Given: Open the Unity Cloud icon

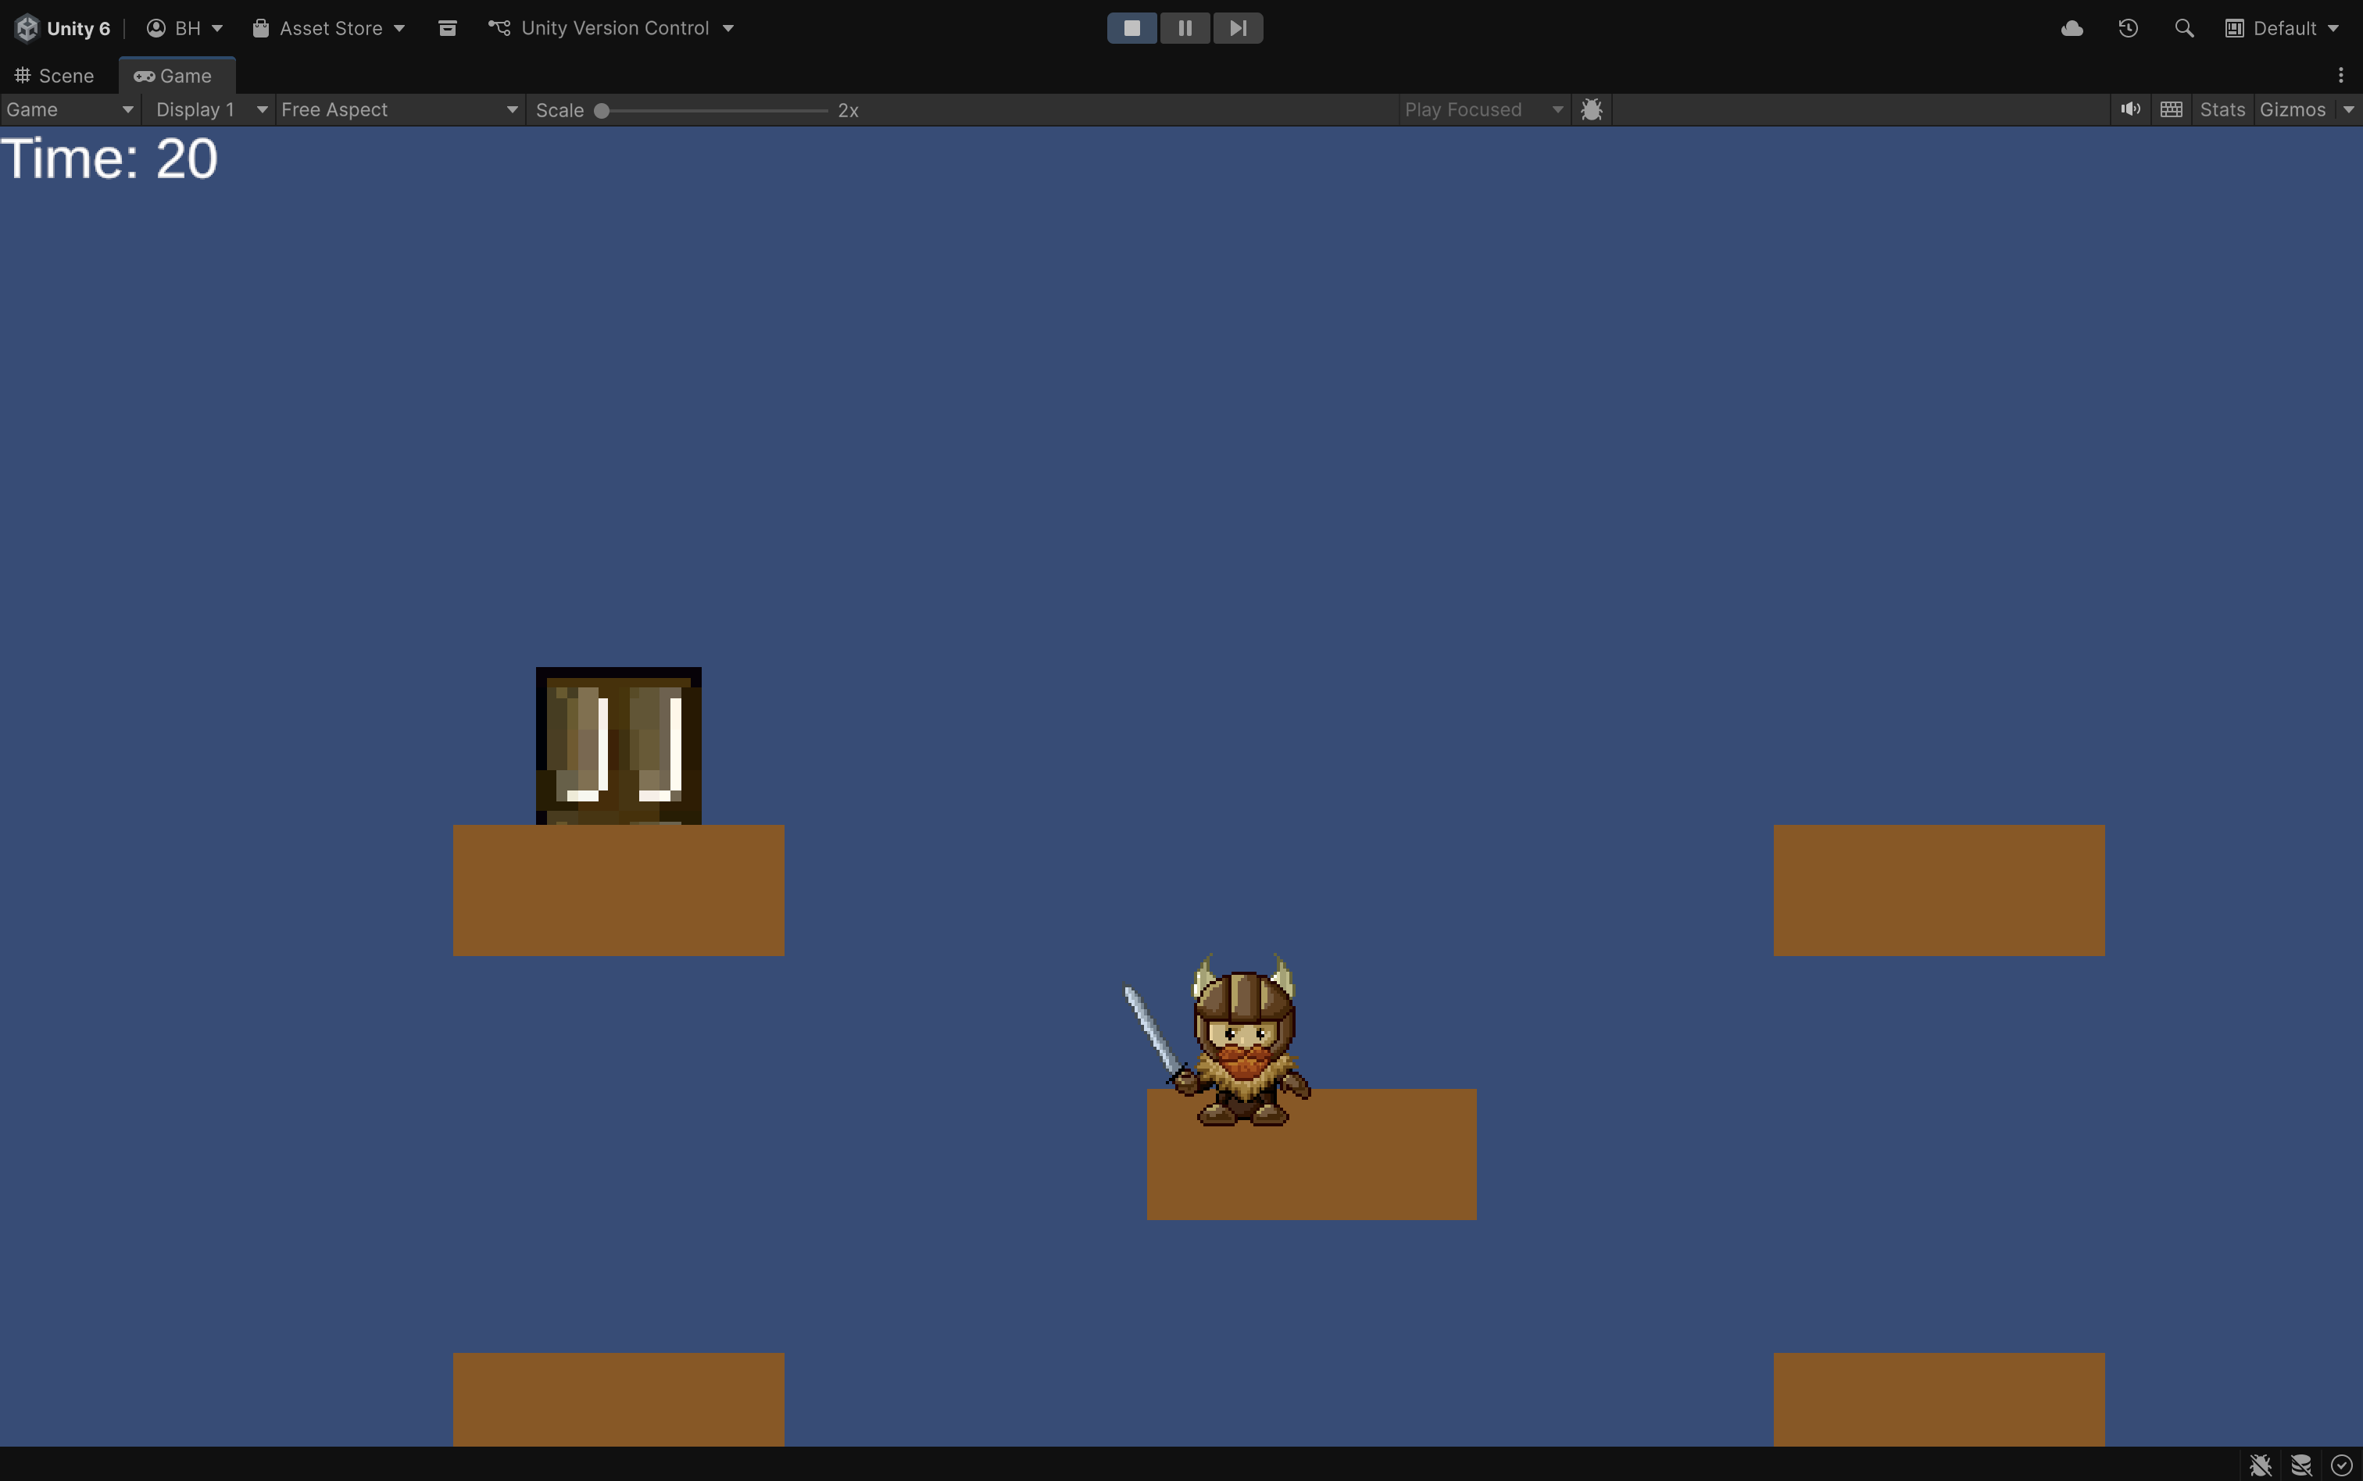Looking at the screenshot, I should (x=2071, y=28).
